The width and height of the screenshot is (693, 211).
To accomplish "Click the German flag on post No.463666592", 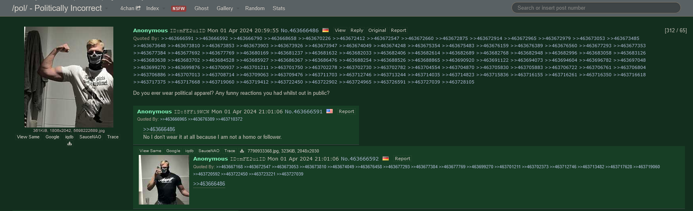I will [x=386, y=159].
